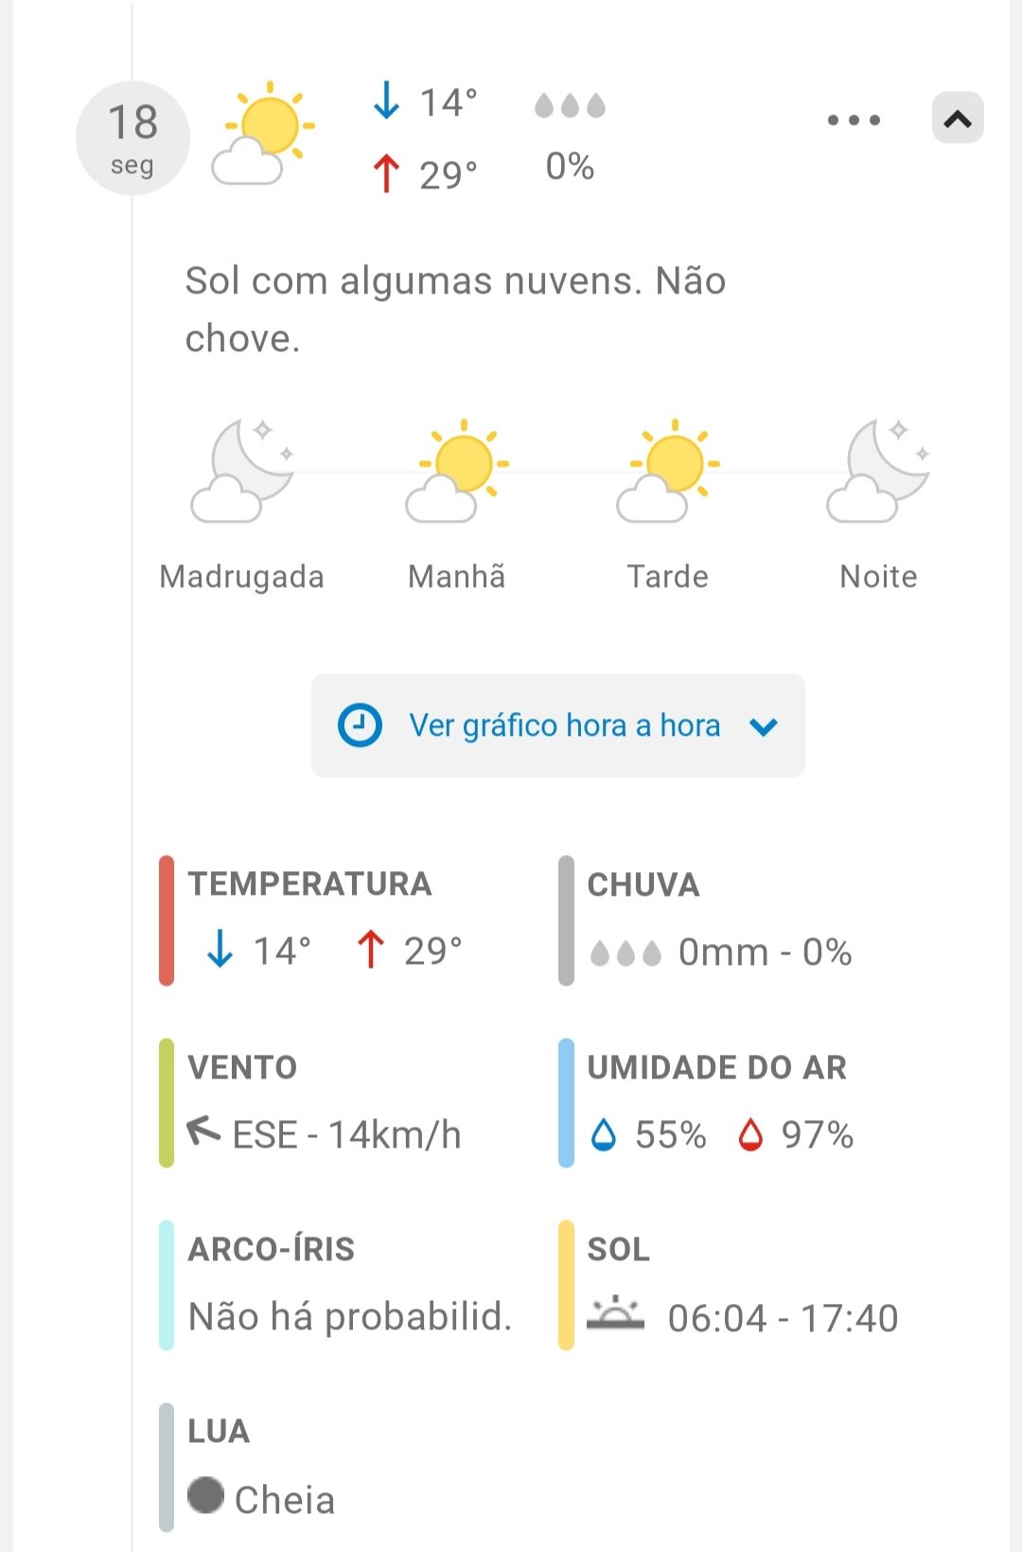Select the 18 seg date circle

point(132,138)
